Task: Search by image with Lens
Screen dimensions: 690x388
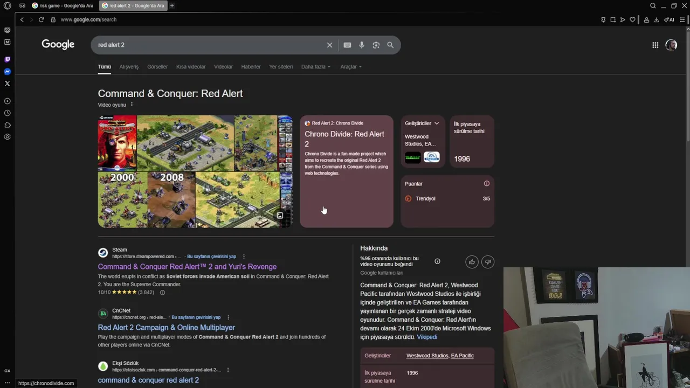Action: [376, 45]
